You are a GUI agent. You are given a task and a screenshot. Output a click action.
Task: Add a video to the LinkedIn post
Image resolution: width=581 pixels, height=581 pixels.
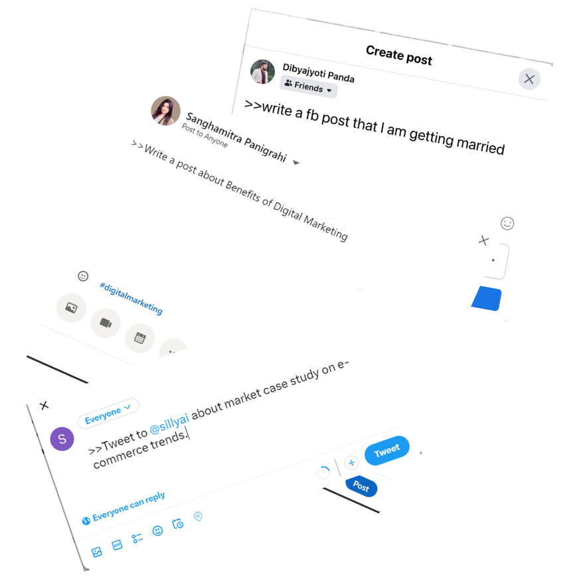(106, 323)
